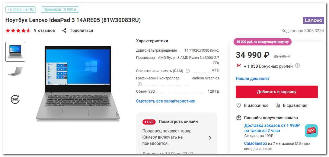Click the red taxi delivery icon
The width and height of the screenshot is (329, 157).
click(x=311, y=131)
